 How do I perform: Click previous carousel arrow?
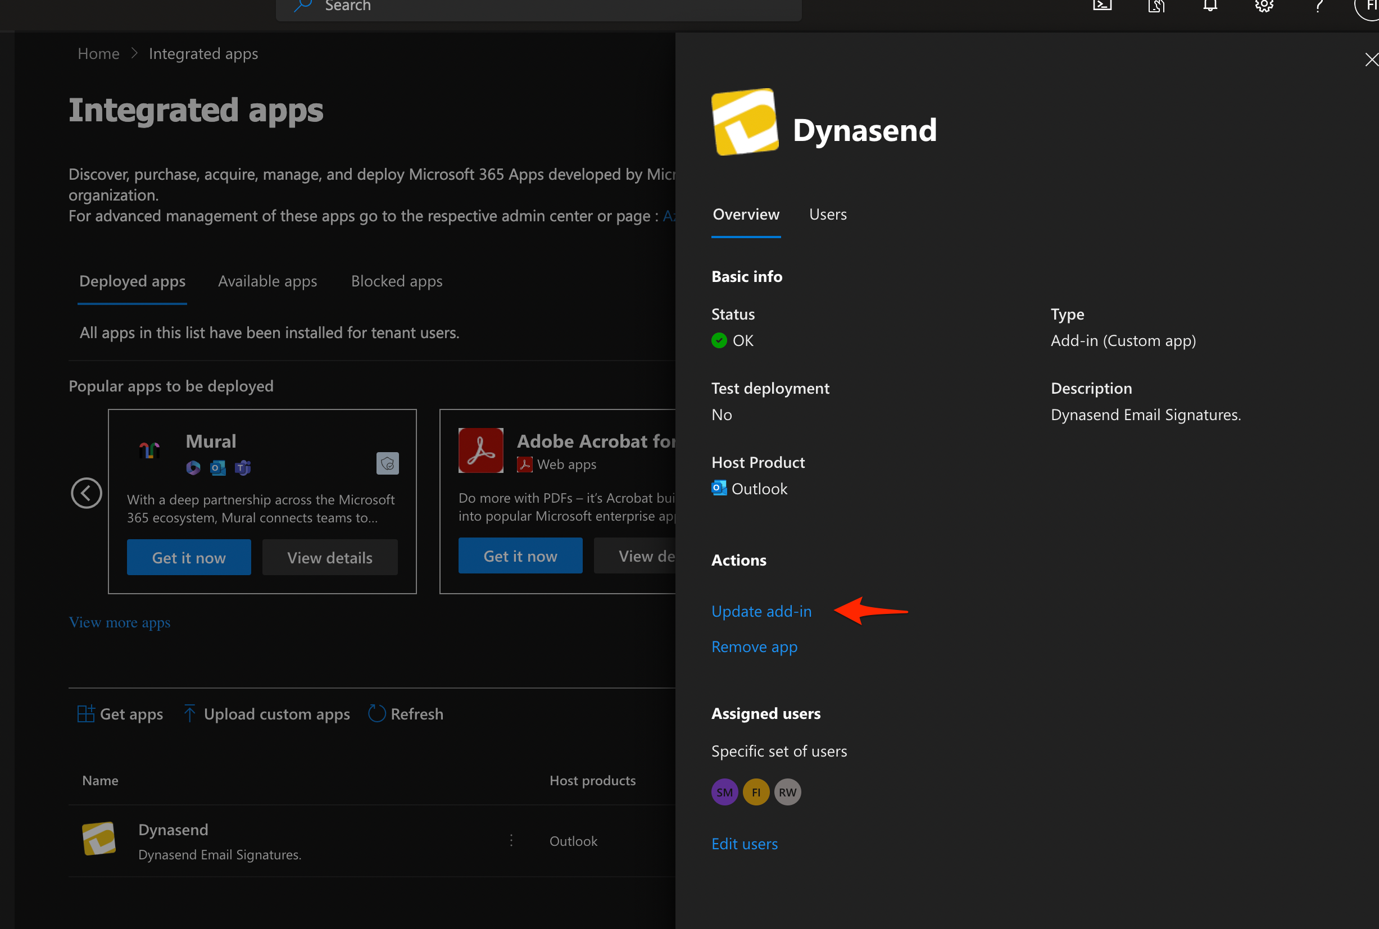point(87,493)
